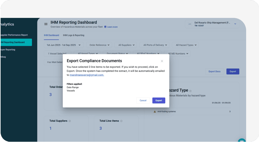Open Buyer Reporting in sidebar
The image size is (259, 142).
pyautogui.click(x=7, y=50)
